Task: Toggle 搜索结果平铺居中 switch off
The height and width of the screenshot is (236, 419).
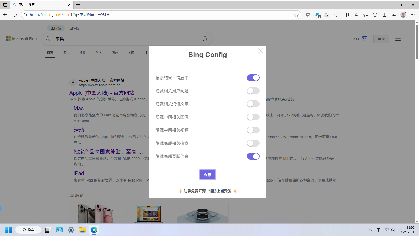Action: (x=253, y=78)
